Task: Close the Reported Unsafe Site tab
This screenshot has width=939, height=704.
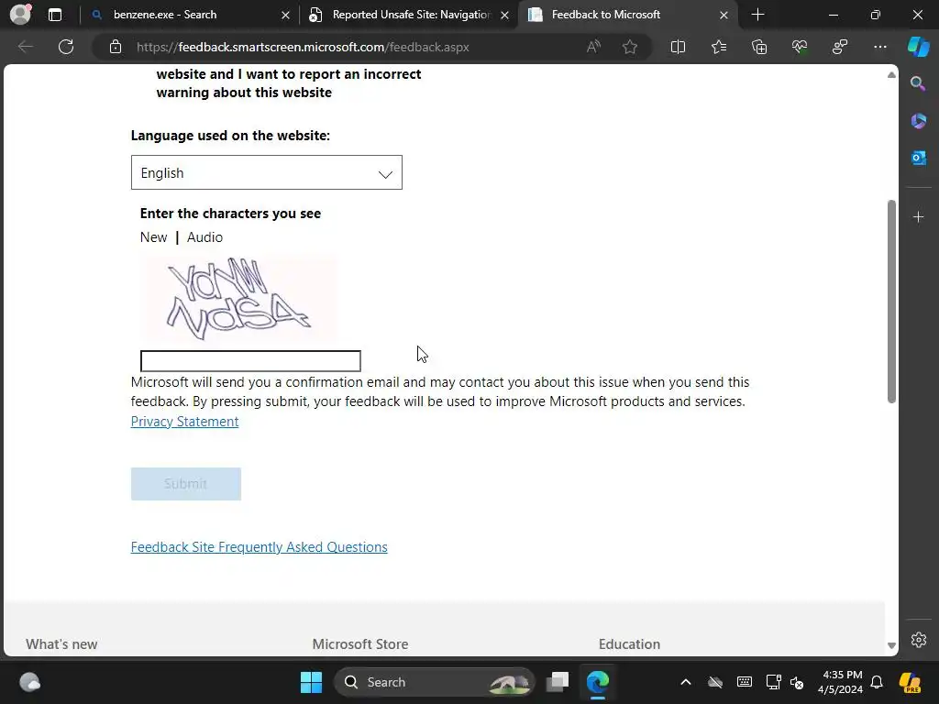Action: click(x=505, y=15)
